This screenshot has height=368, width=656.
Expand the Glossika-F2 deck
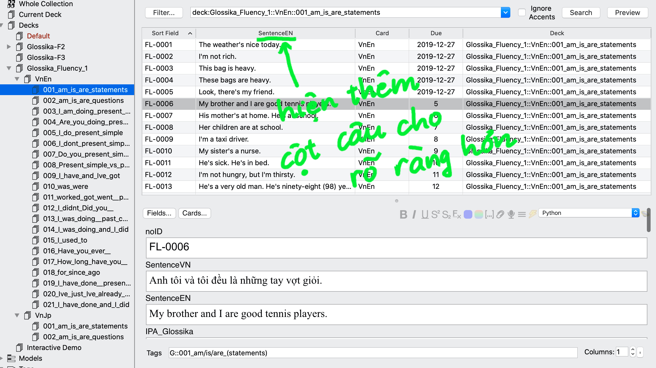(x=9, y=47)
